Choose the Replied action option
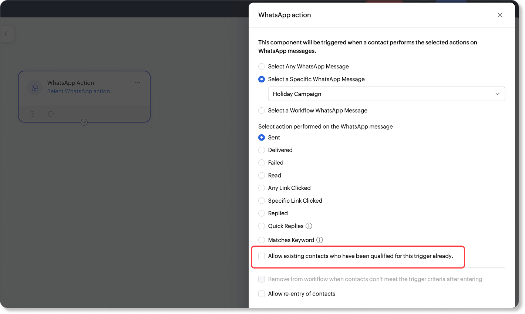 262,213
